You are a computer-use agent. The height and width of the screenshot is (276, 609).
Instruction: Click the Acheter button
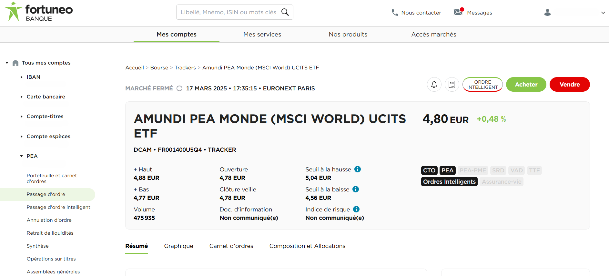pos(526,85)
